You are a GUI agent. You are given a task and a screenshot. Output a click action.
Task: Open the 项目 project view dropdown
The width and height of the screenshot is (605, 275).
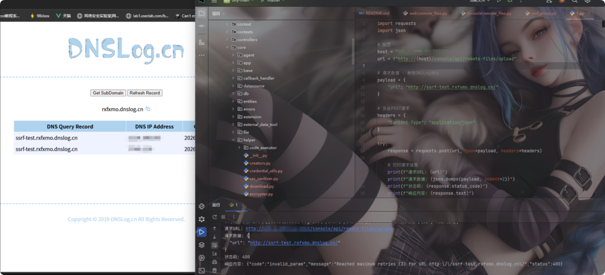[x=218, y=13]
